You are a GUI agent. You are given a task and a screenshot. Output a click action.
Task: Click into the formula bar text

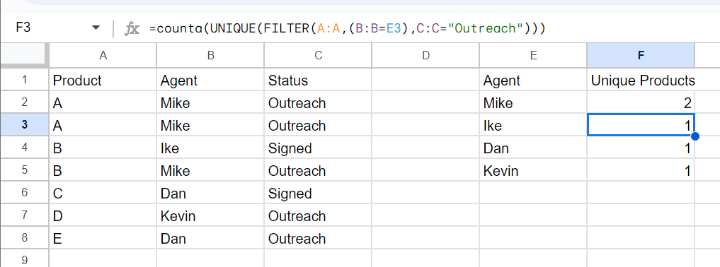[347, 28]
